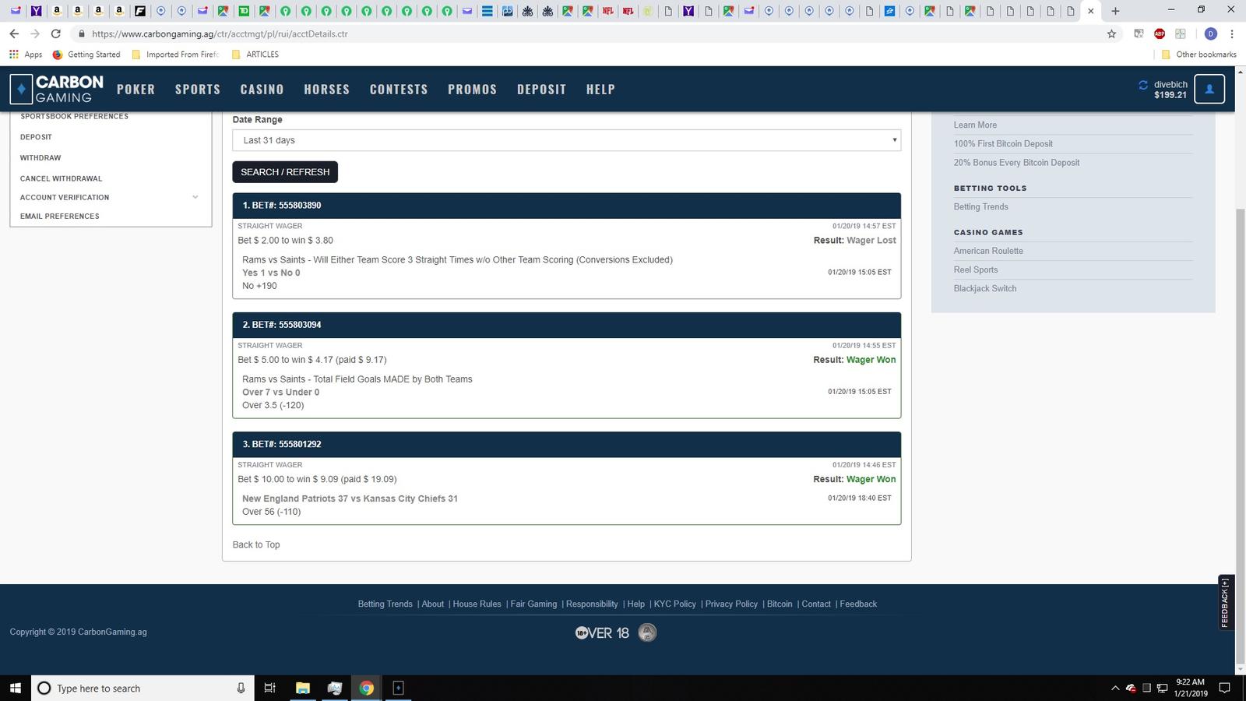The width and height of the screenshot is (1246, 701).
Task: Show hidden system tray icons
Action: (1114, 688)
